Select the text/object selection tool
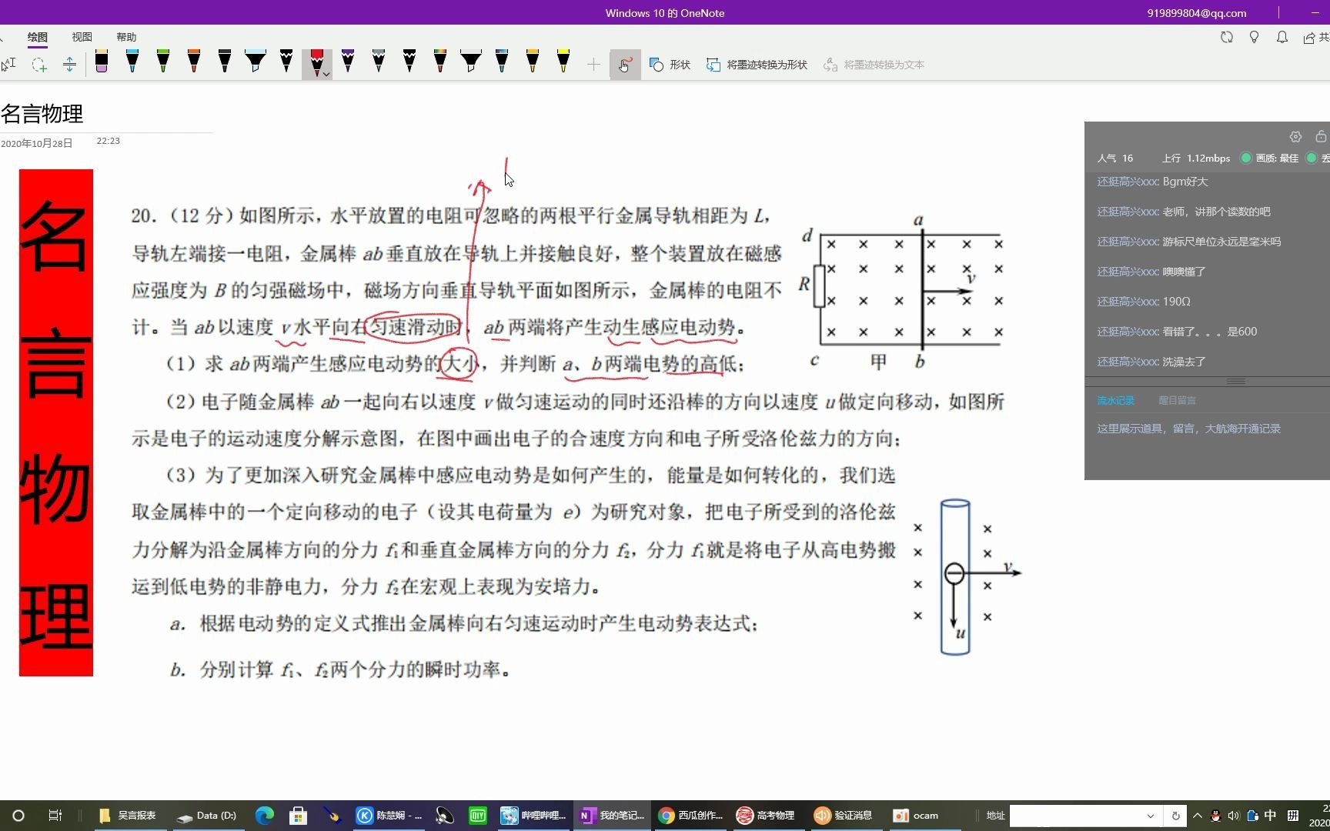 8,65
